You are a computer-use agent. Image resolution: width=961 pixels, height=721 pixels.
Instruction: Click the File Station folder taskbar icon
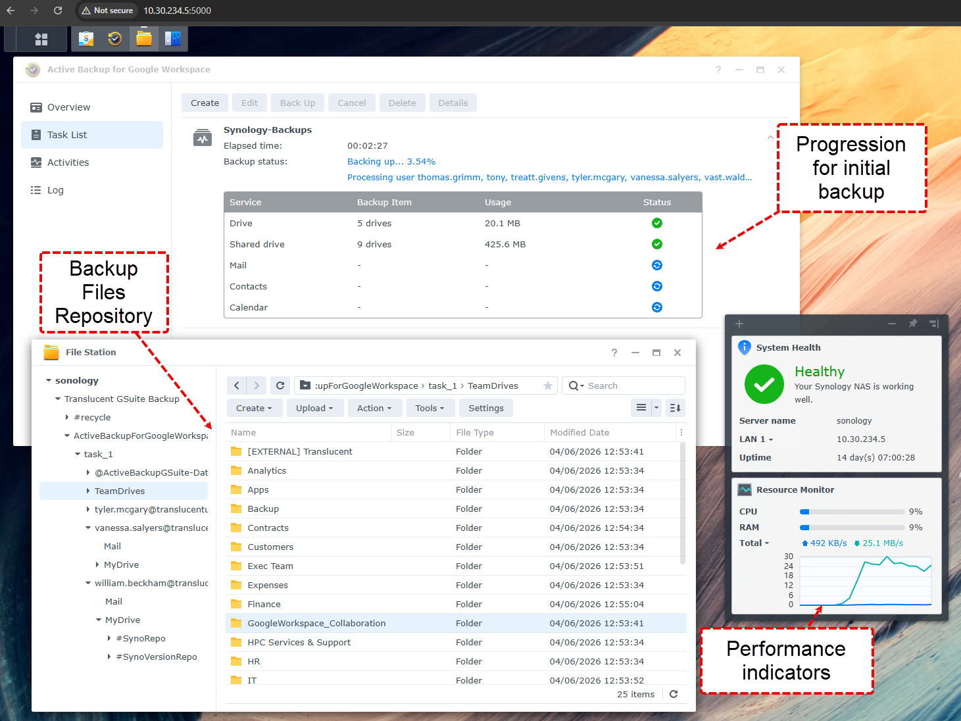point(144,39)
